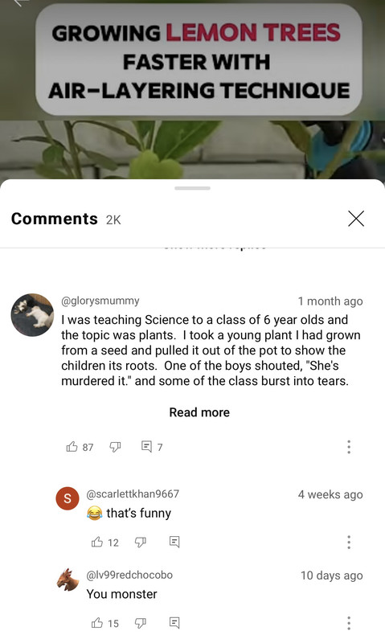This screenshot has height=643, width=385.
Task: Dislike the "that's funny" reply
Action: pyautogui.click(x=141, y=542)
